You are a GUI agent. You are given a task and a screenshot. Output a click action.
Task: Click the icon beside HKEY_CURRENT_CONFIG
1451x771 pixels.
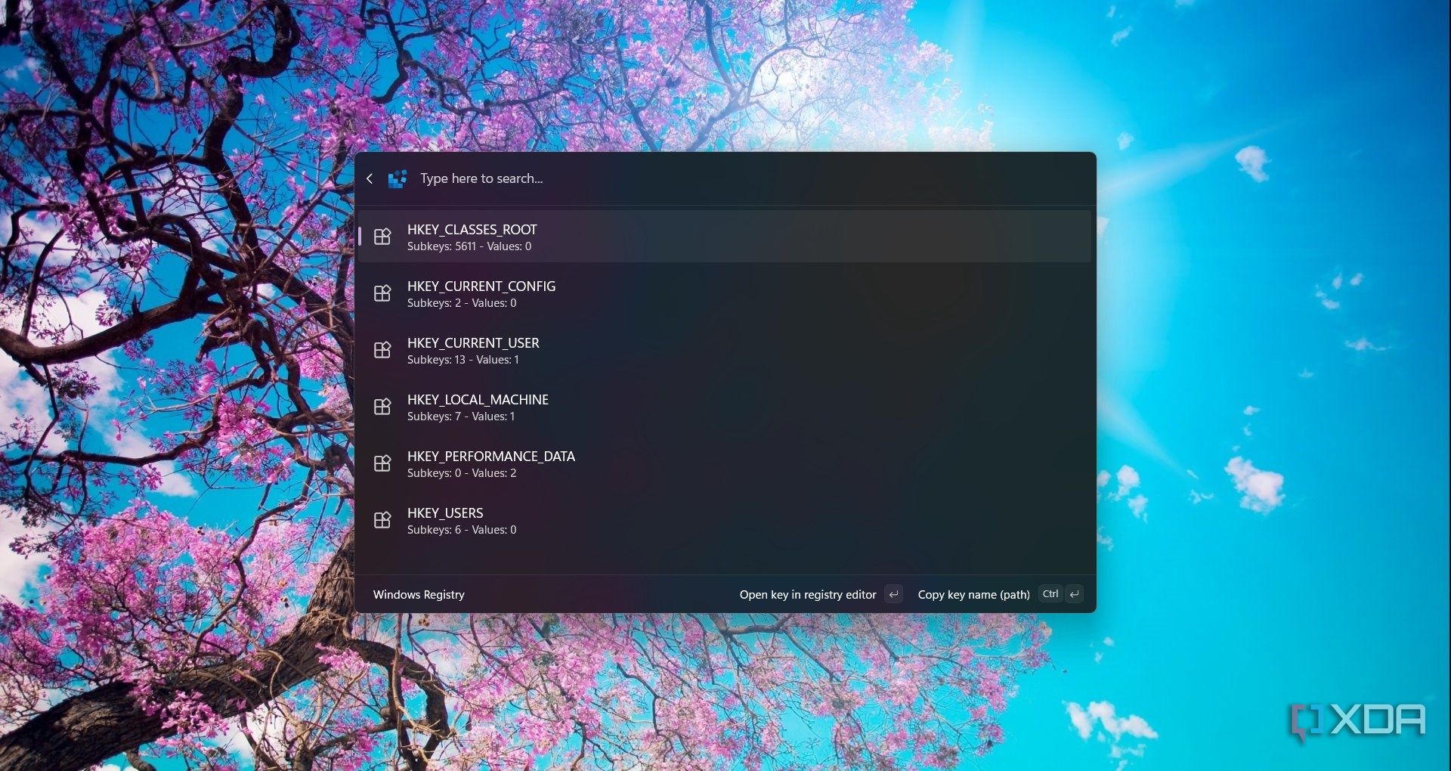[x=382, y=293]
